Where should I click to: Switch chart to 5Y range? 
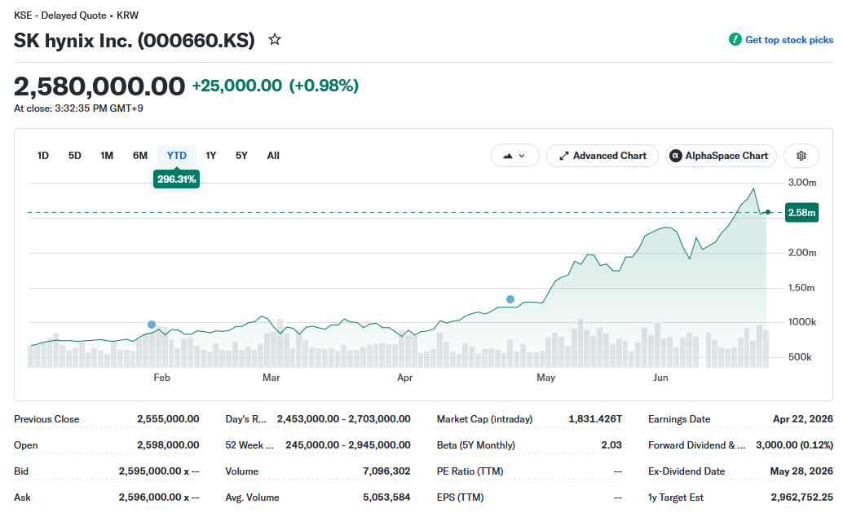coord(241,156)
